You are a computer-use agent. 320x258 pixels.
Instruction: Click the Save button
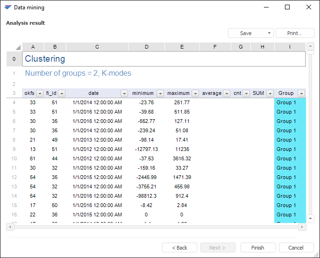point(246,33)
